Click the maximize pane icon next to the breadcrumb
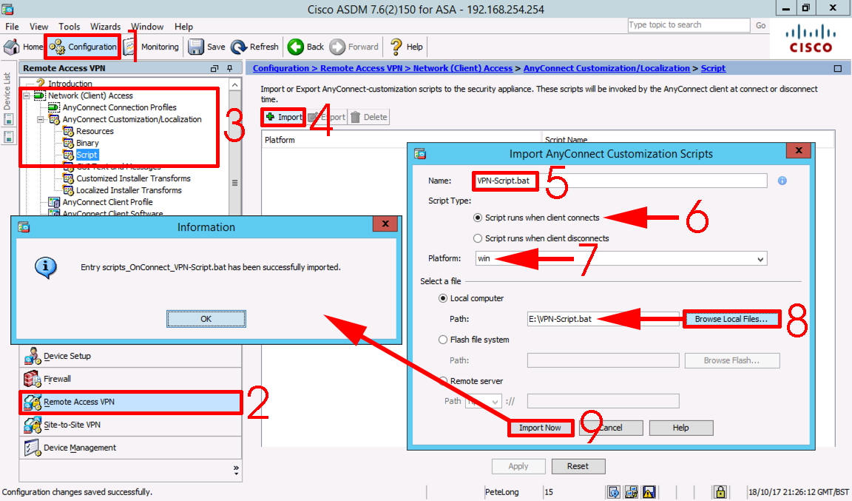The height and width of the screenshot is (501, 852). [838, 69]
